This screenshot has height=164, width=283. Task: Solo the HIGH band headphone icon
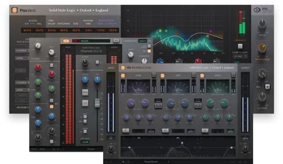[233, 75]
